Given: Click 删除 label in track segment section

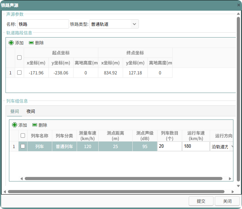Looking at the screenshot, I should point(39,43).
